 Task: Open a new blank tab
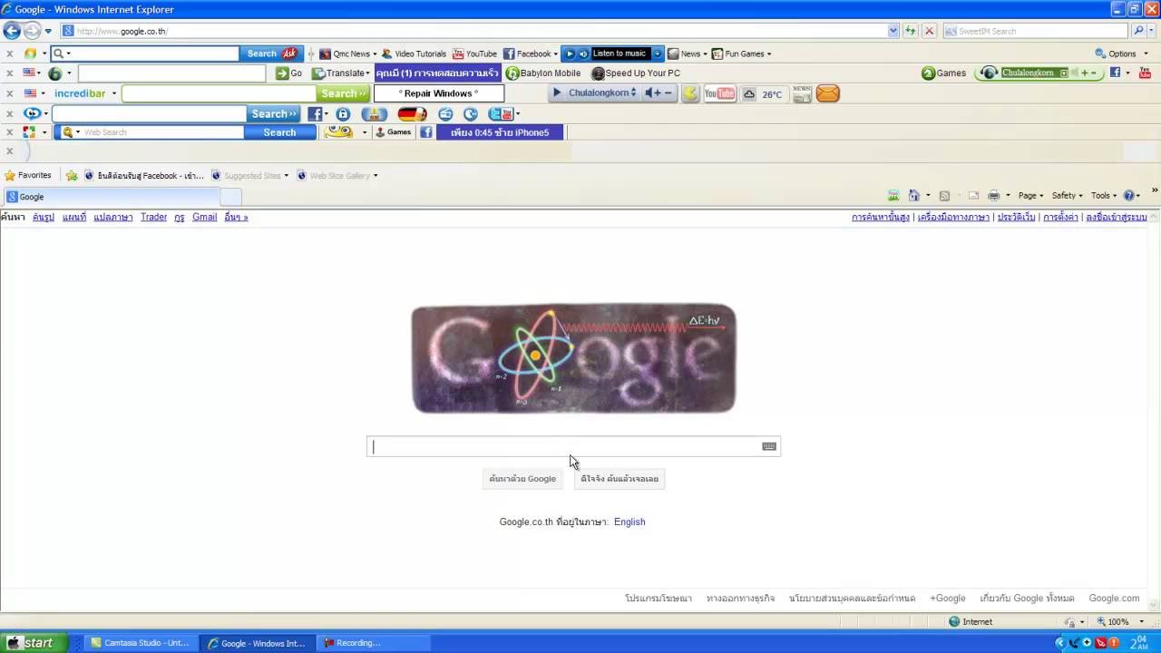(230, 197)
